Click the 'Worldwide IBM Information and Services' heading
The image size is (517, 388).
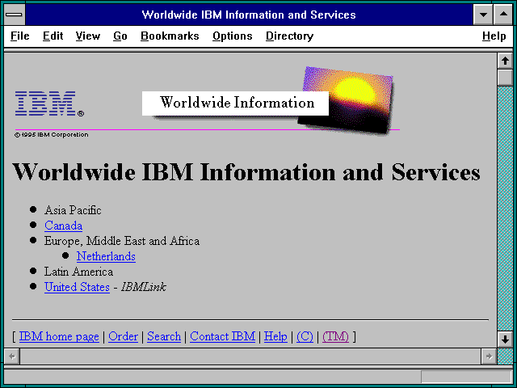[x=246, y=172]
